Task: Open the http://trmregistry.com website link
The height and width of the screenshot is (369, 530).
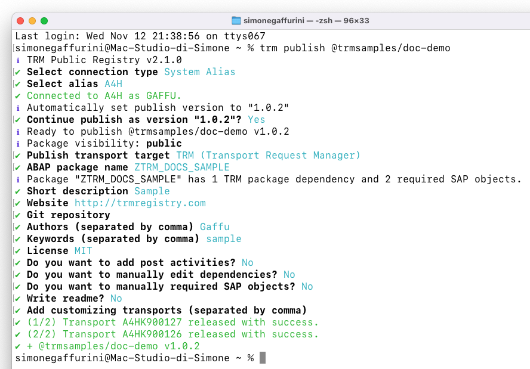Action: click(140, 203)
